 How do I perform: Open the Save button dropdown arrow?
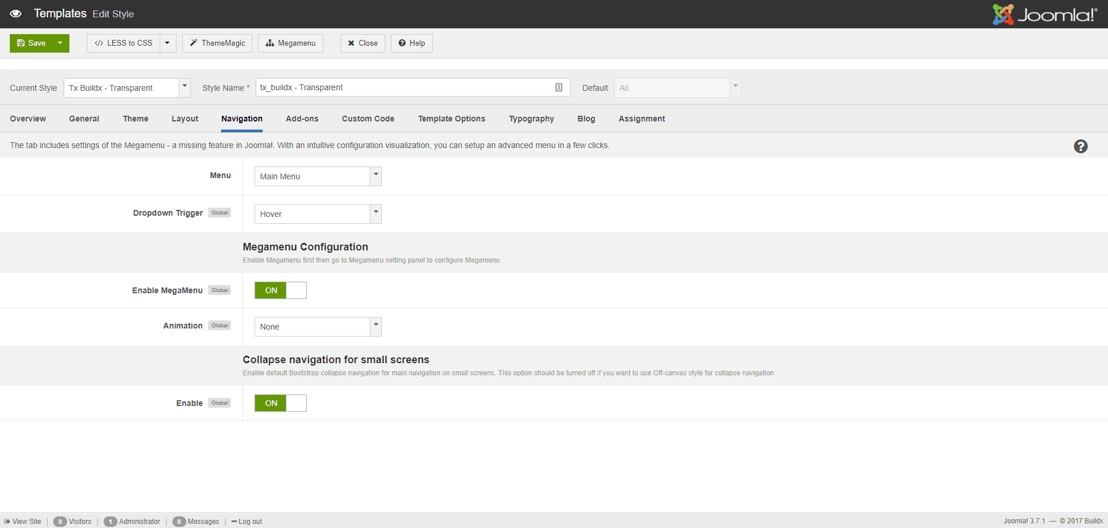click(x=60, y=43)
